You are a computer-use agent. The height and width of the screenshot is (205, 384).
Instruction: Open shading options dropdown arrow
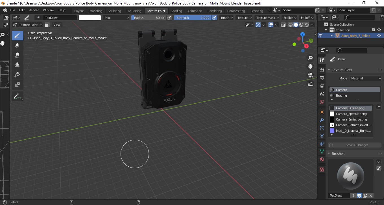coord(312,25)
